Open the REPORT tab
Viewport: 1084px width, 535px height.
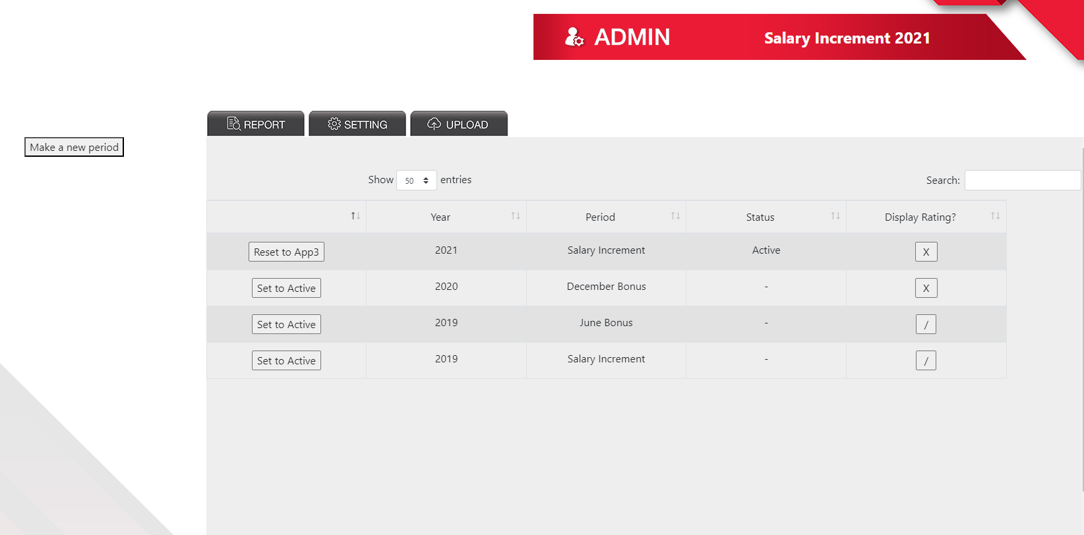256,124
